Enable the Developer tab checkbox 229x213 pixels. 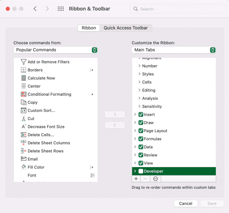click(x=141, y=171)
